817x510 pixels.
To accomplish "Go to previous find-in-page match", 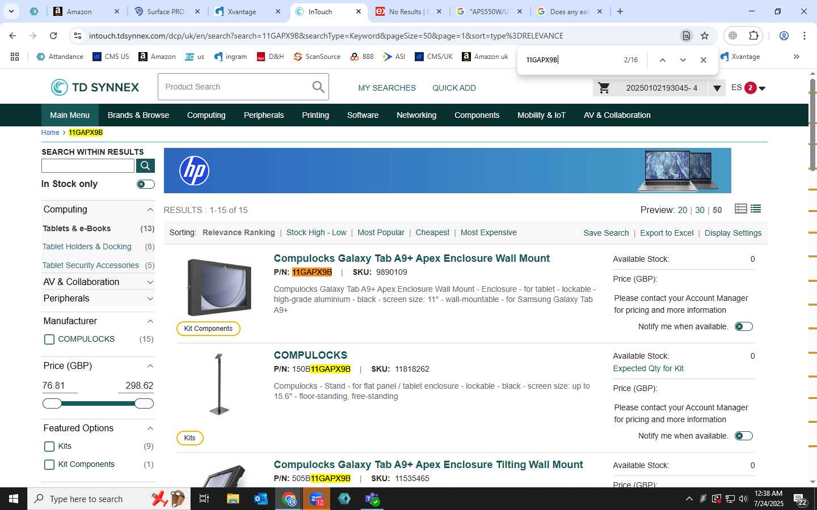I will tap(662, 60).
